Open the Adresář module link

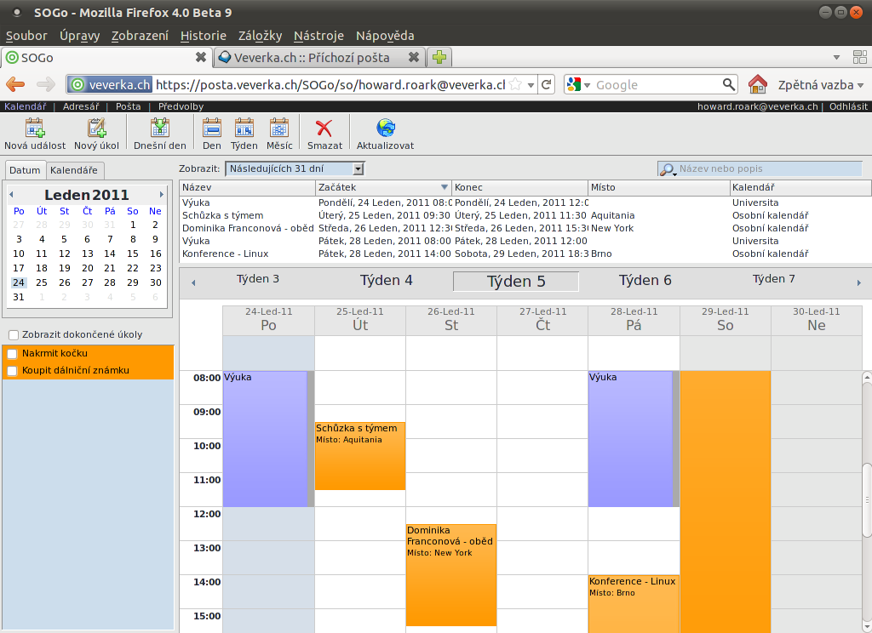click(81, 106)
